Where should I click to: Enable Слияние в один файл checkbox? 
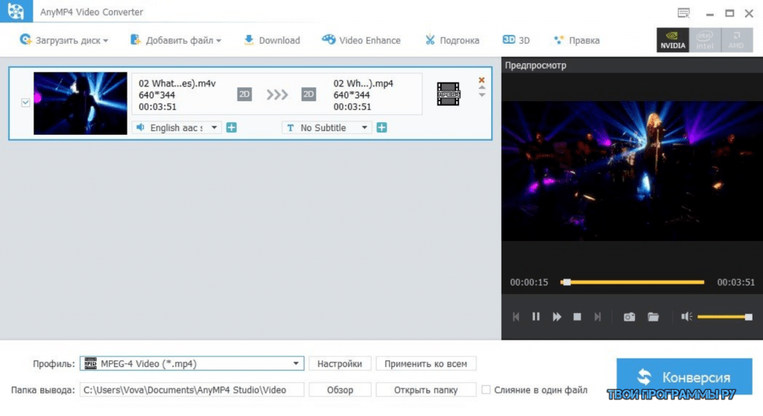[x=487, y=390]
